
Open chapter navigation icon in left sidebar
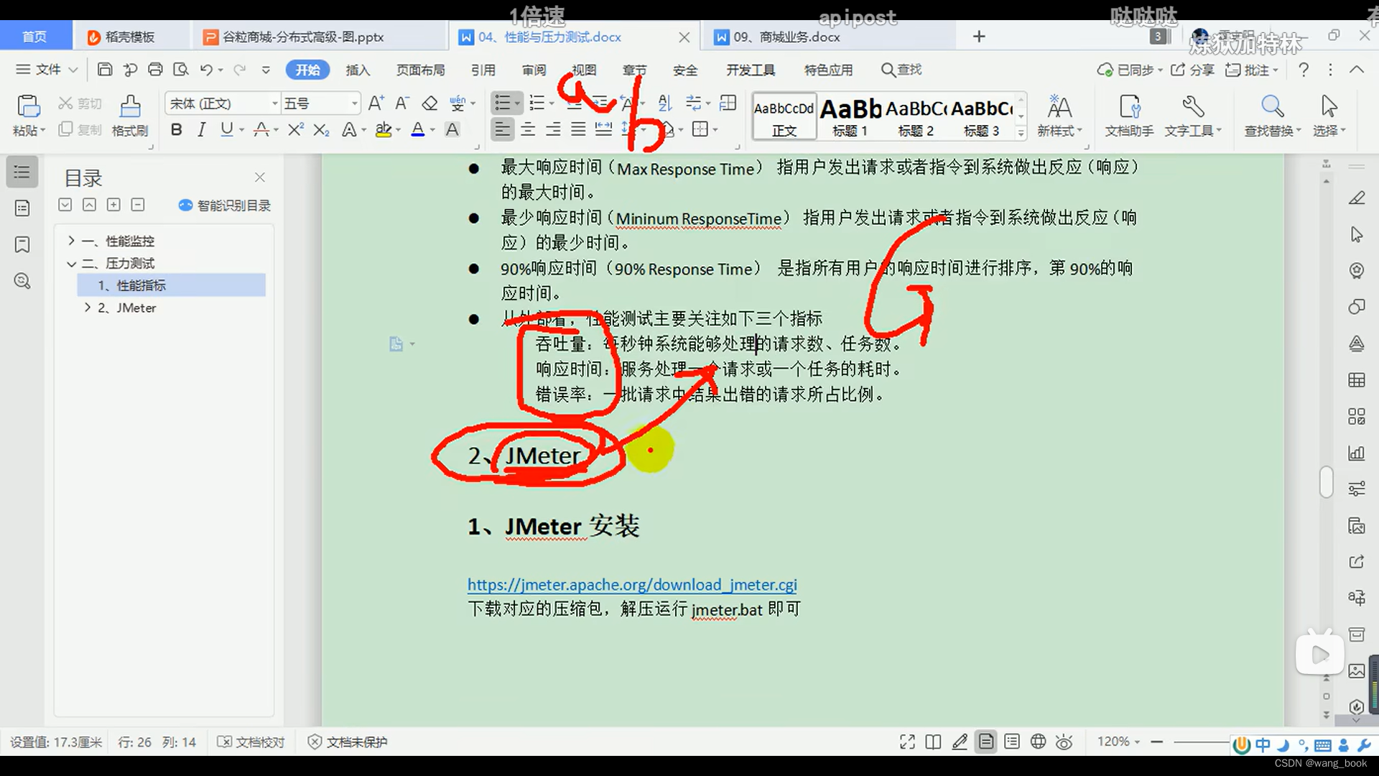point(22,208)
